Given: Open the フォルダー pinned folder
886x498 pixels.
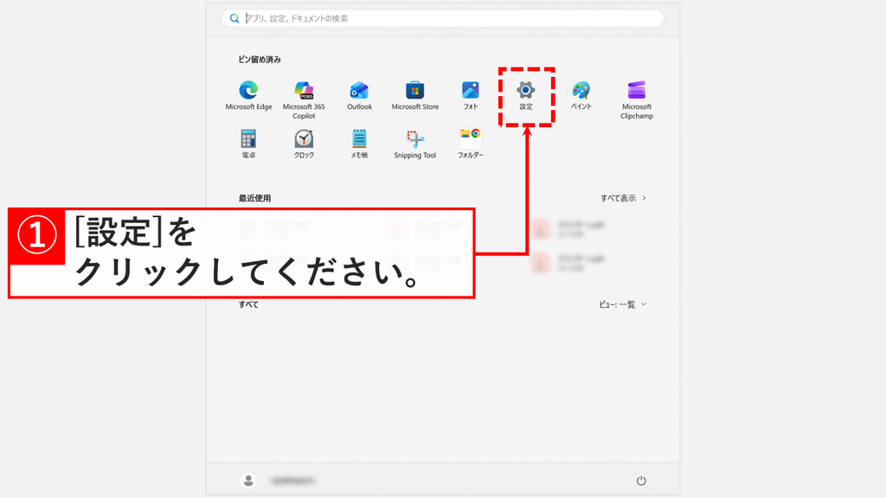Looking at the screenshot, I should tap(470, 144).
